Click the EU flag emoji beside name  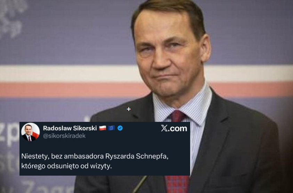point(111,128)
